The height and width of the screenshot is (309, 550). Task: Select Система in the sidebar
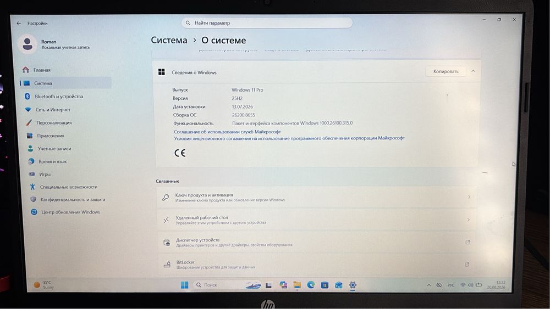[65, 83]
